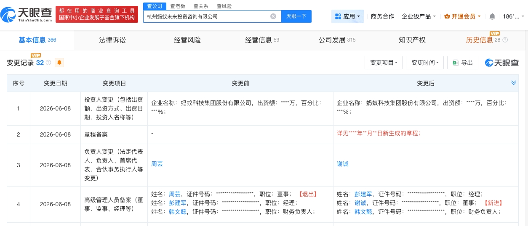
Task: Open 彭建军 link in row 4 变更后
Action: point(363,194)
